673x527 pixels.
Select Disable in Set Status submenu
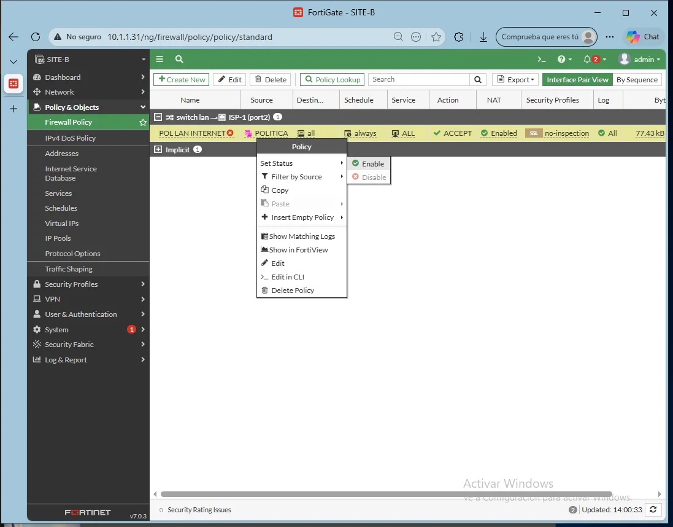(x=369, y=177)
